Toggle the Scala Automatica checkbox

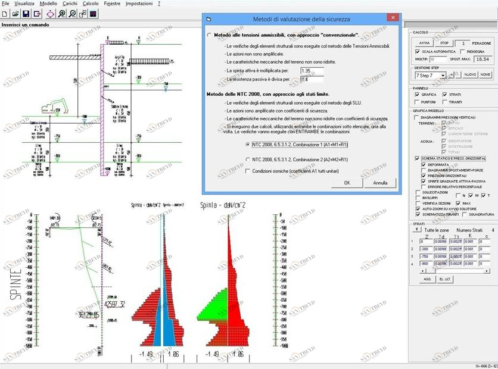pos(418,52)
